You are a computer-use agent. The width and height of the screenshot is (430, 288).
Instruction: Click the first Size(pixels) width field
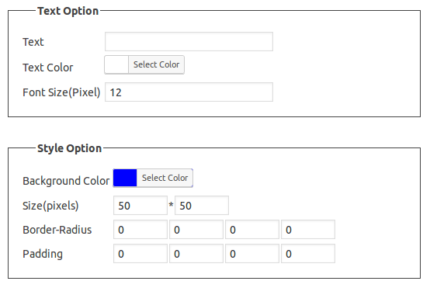point(140,206)
